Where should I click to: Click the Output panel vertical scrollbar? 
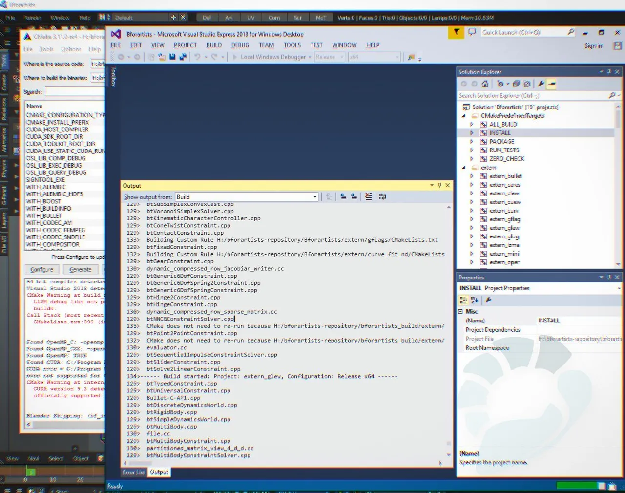pyautogui.click(x=448, y=331)
